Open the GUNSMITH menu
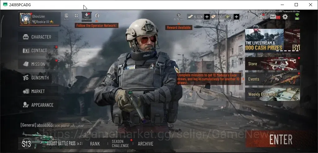This screenshot has height=153, width=318. pos(38,78)
